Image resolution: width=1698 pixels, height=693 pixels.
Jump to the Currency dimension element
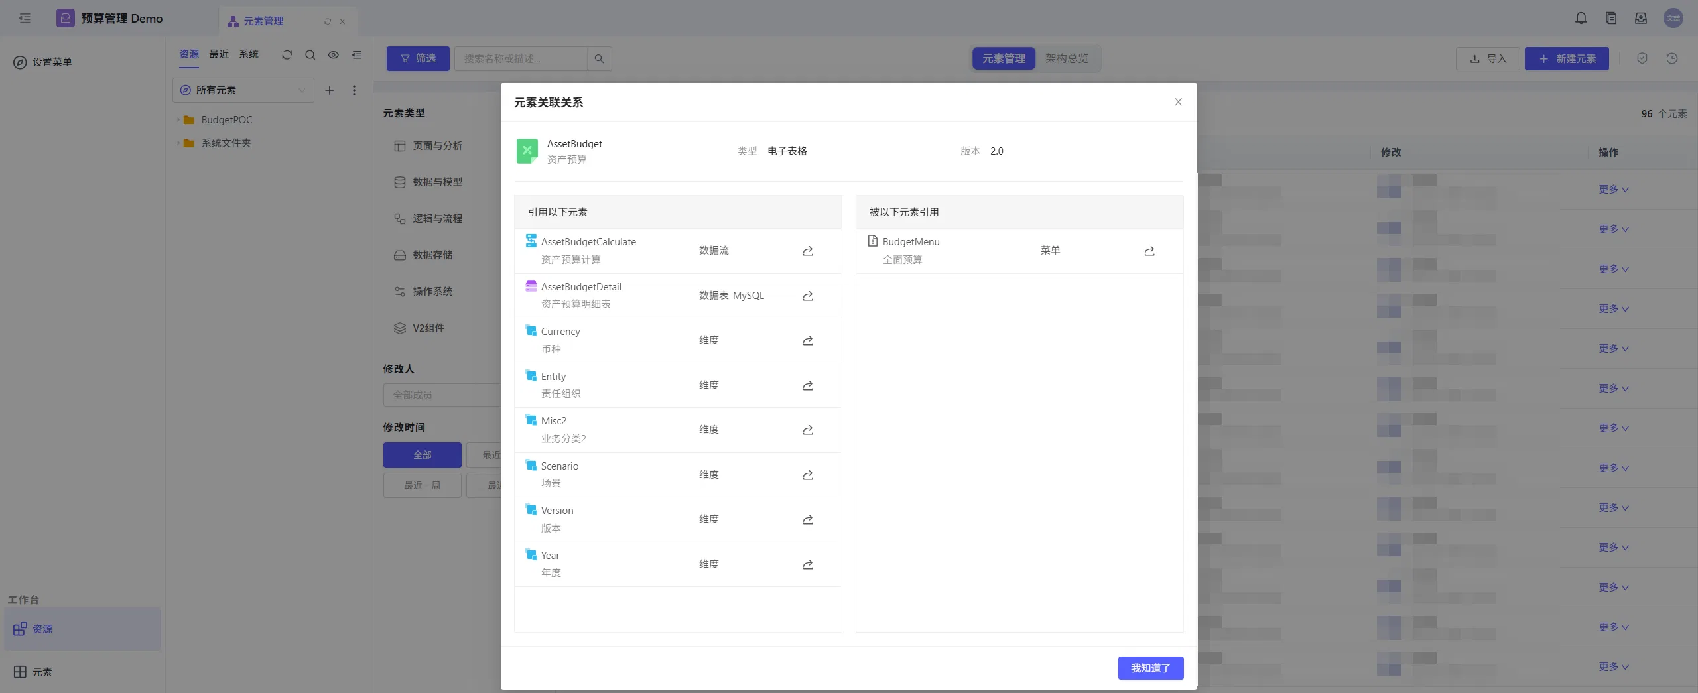[807, 340]
